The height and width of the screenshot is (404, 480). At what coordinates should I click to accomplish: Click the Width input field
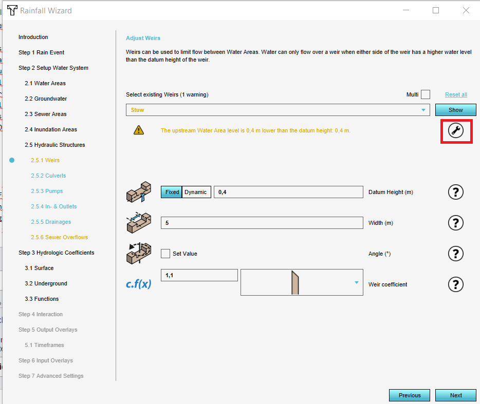pyautogui.click(x=262, y=223)
